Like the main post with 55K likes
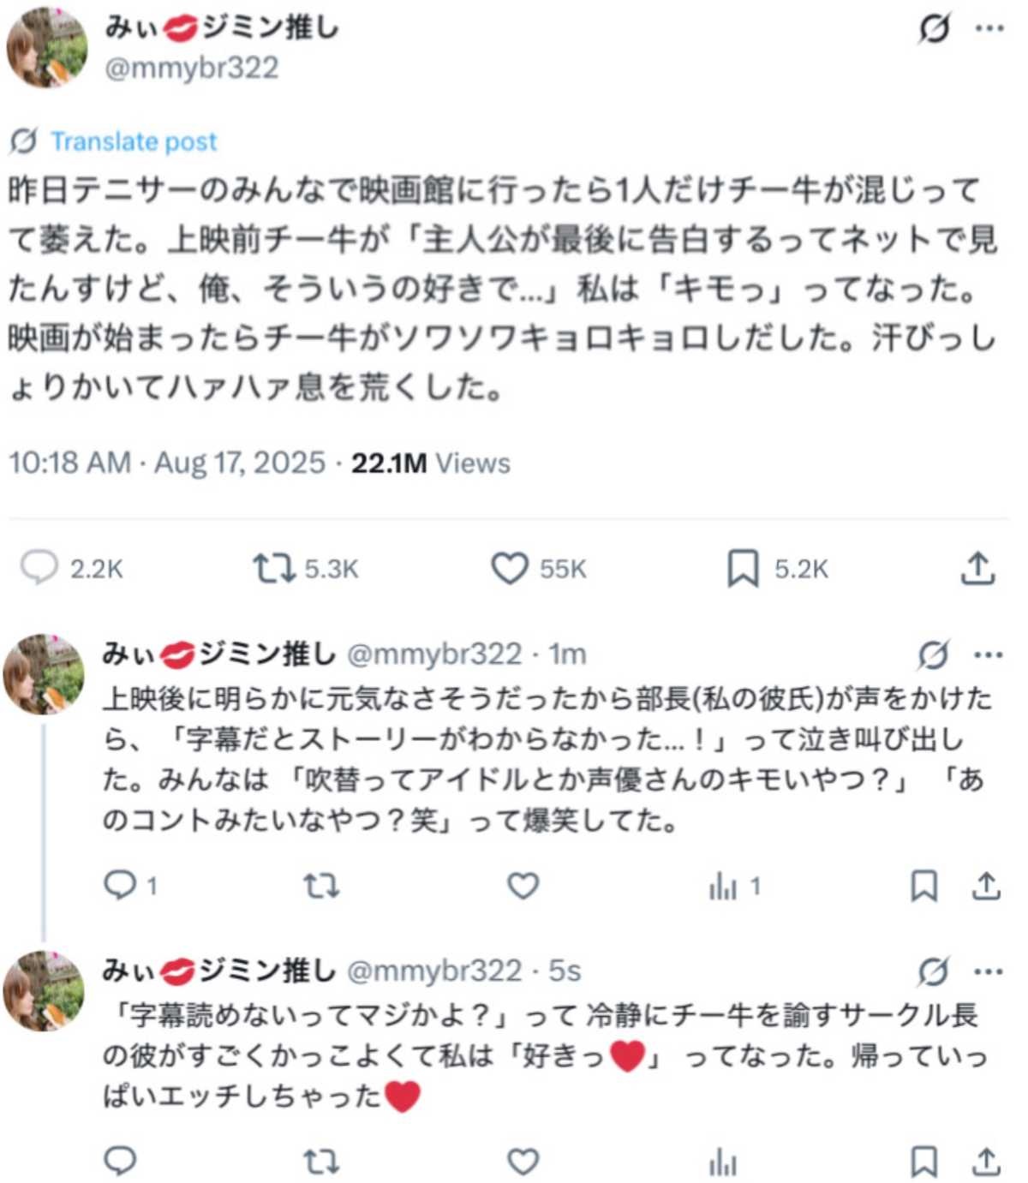This screenshot has width=1028, height=1183. click(x=510, y=568)
